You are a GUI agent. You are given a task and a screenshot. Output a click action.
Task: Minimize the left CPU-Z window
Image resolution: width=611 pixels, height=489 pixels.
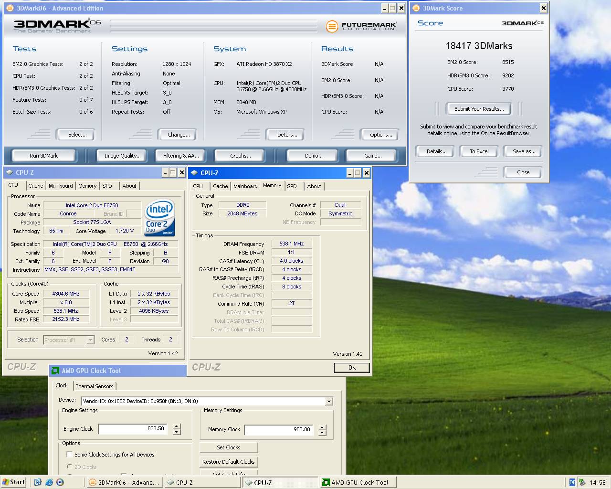click(165, 172)
